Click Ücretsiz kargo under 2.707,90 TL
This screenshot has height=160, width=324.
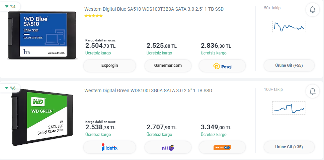[159, 135]
